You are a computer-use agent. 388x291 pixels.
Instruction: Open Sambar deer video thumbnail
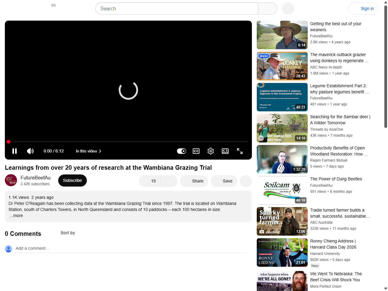(282, 128)
